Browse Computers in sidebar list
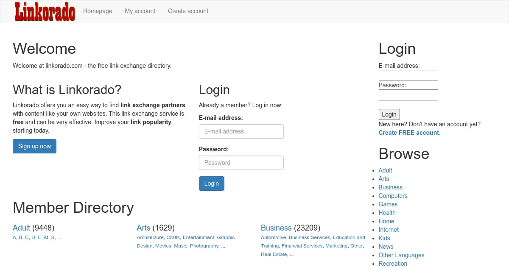 [393, 196]
